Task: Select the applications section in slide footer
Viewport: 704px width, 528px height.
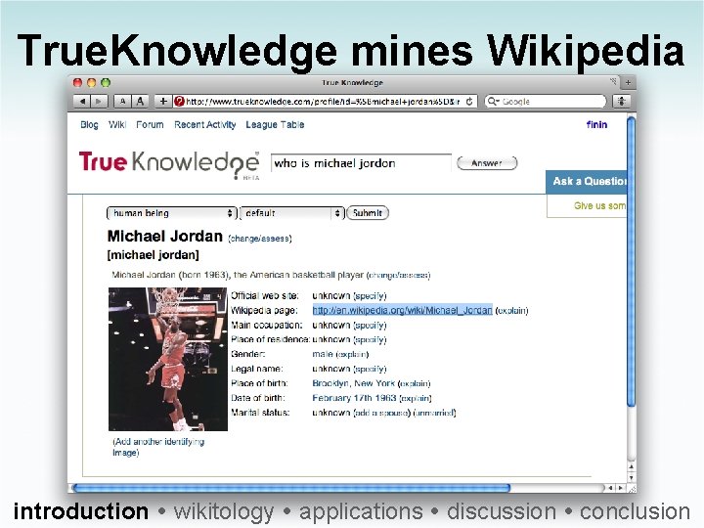Action: 361,511
